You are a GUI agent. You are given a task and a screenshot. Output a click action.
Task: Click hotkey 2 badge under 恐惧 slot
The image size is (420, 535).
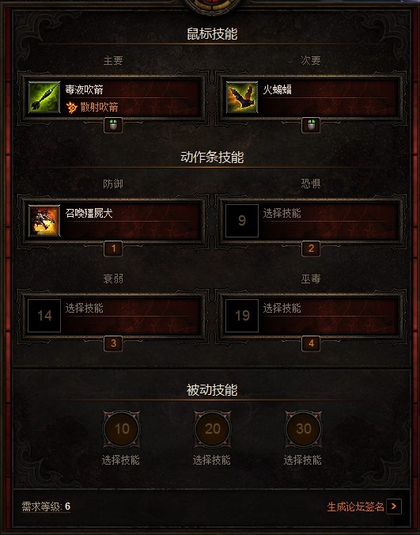[311, 249]
